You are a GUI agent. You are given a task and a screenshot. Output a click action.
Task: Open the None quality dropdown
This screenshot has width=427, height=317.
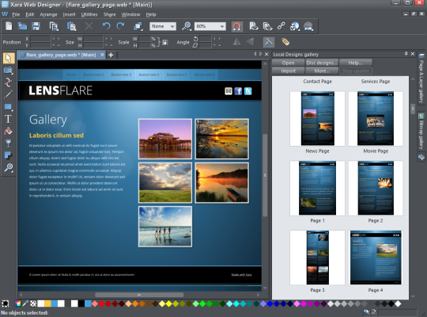pyautogui.click(x=163, y=26)
